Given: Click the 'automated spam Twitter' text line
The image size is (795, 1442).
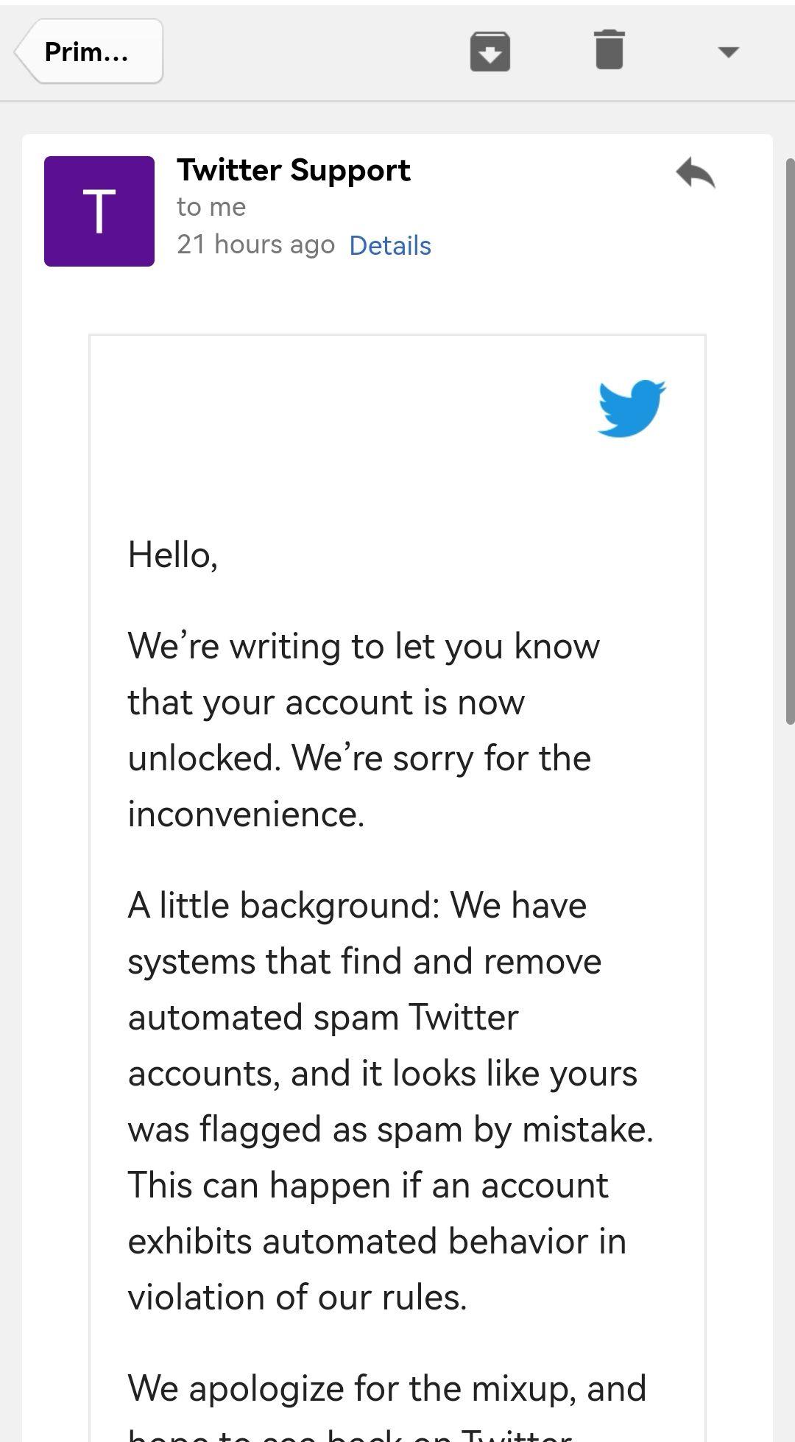Looking at the screenshot, I should pyautogui.click(x=323, y=1017).
